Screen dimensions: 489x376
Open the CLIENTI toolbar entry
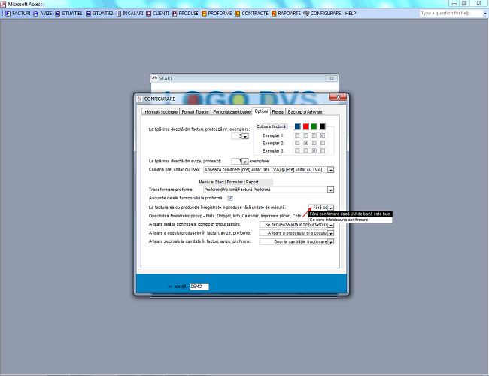point(157,13)
